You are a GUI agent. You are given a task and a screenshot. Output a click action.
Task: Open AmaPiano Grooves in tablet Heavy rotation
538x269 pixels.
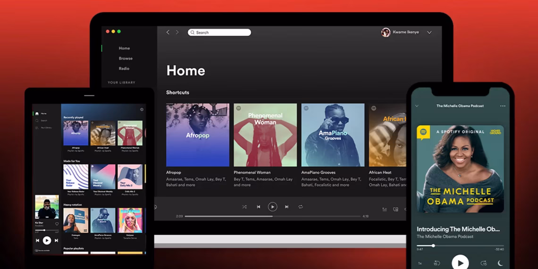103,220
